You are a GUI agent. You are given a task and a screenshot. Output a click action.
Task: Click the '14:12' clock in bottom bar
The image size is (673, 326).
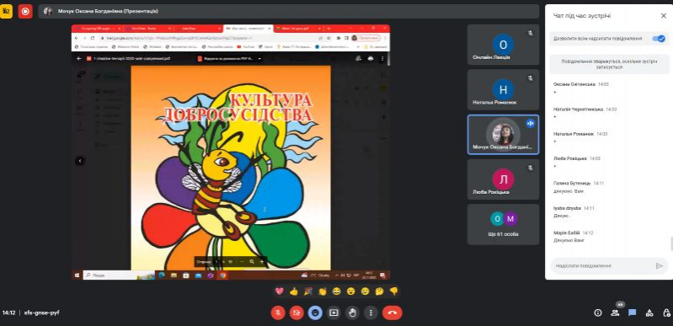coord(9,313)
